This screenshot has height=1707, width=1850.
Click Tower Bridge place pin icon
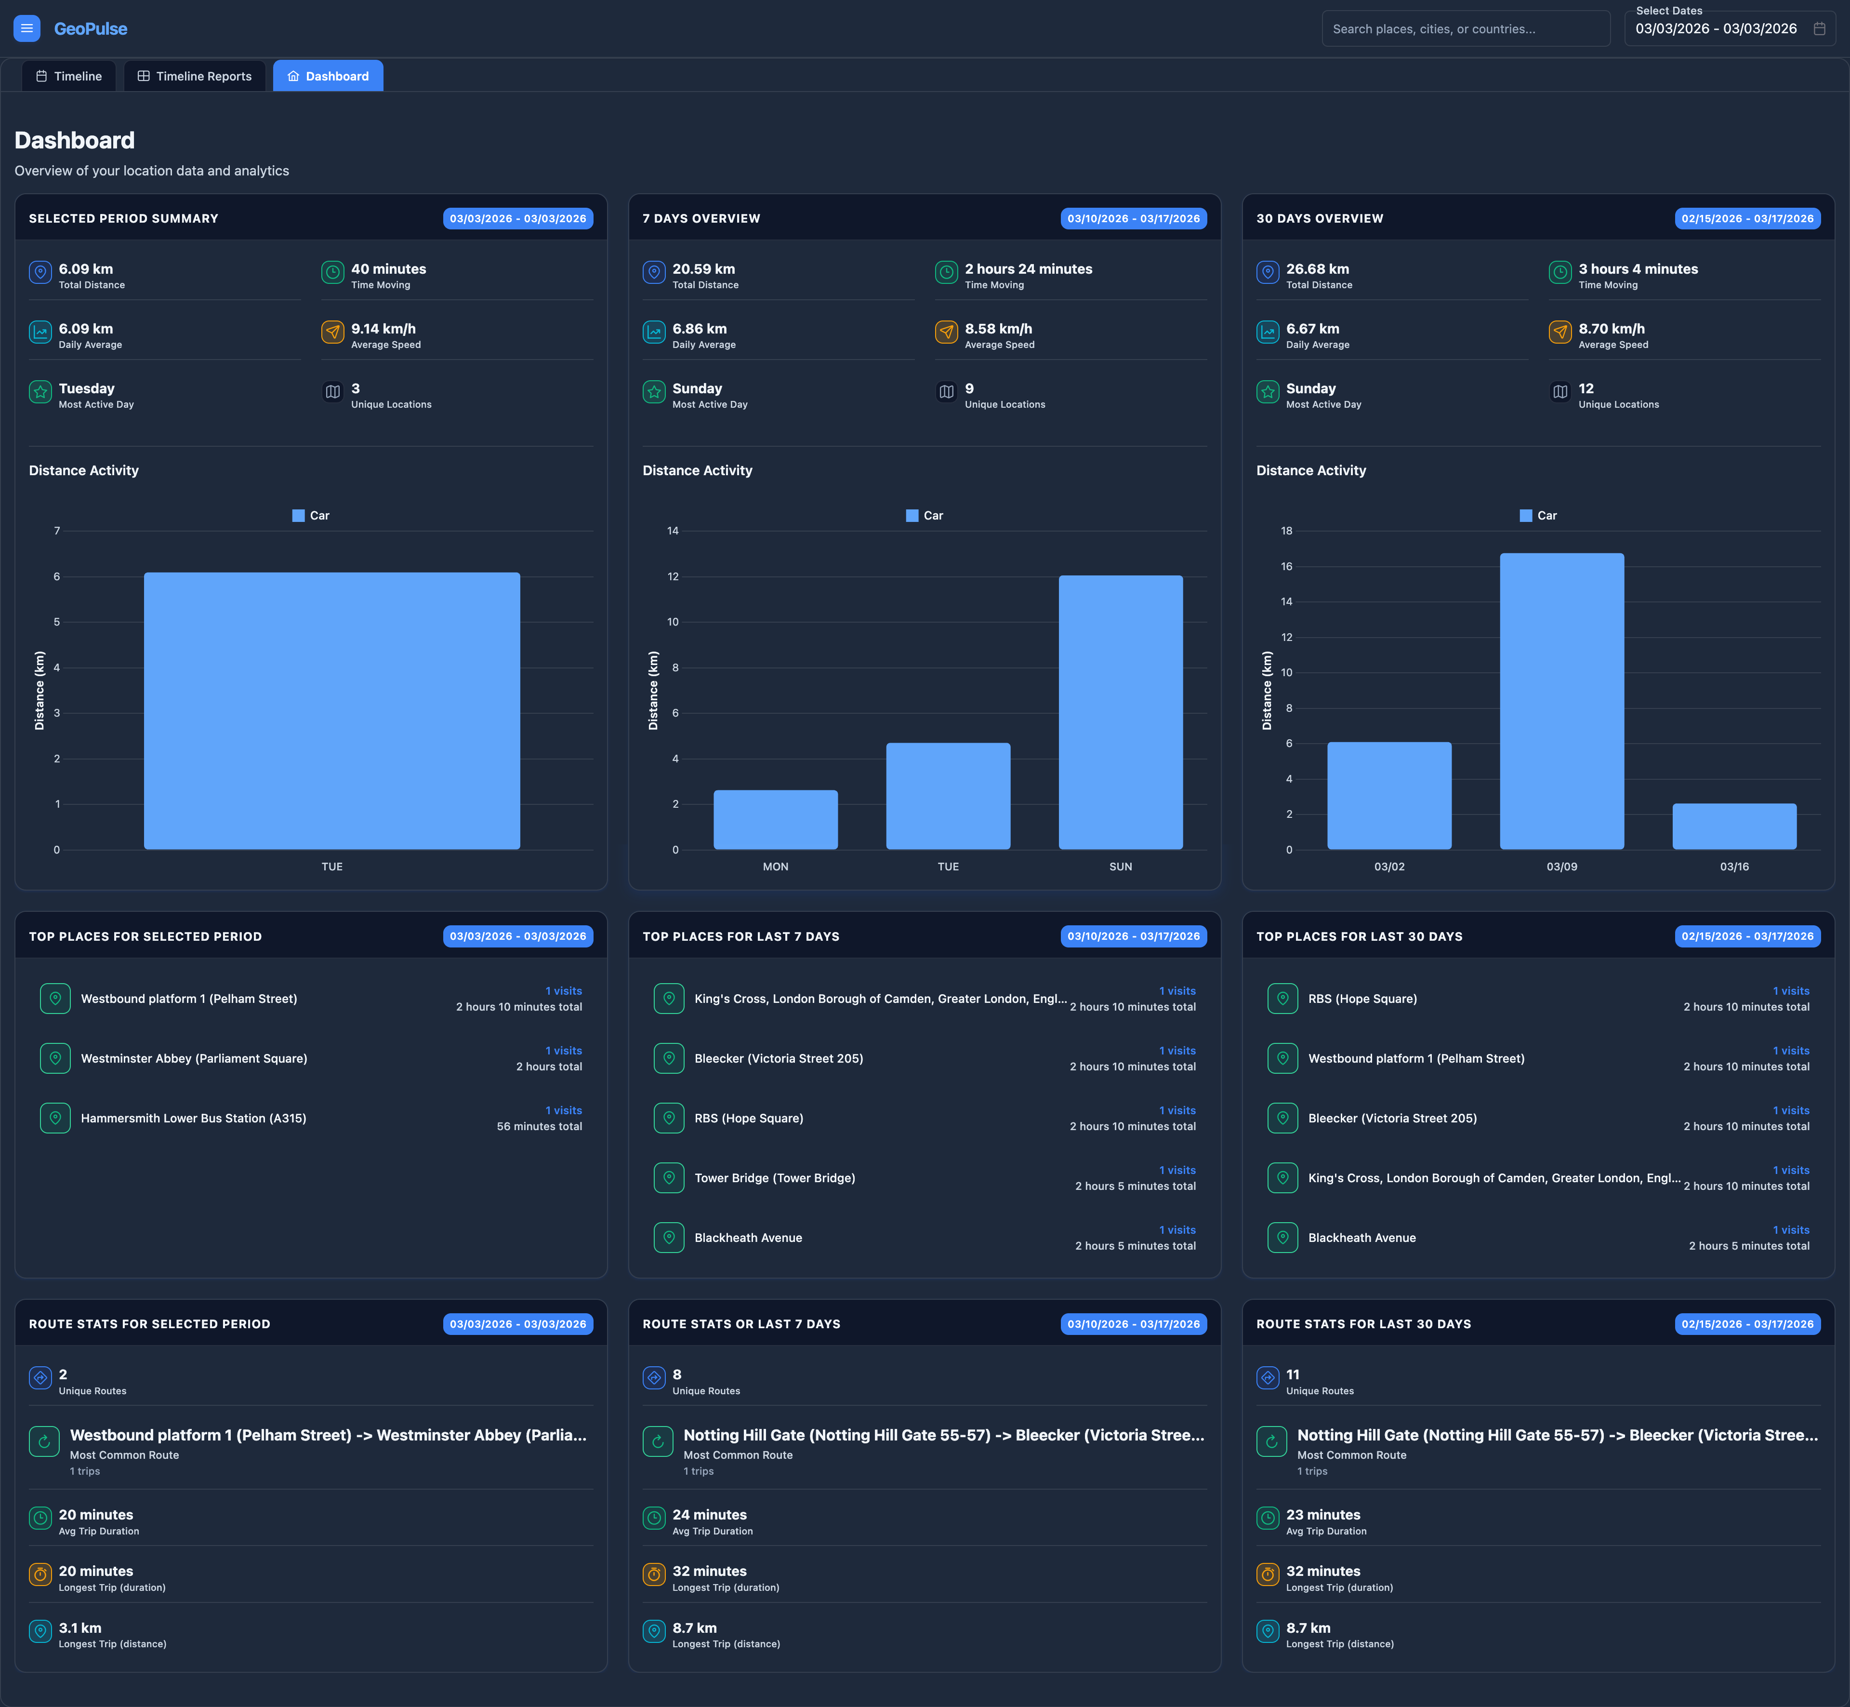669,1178
